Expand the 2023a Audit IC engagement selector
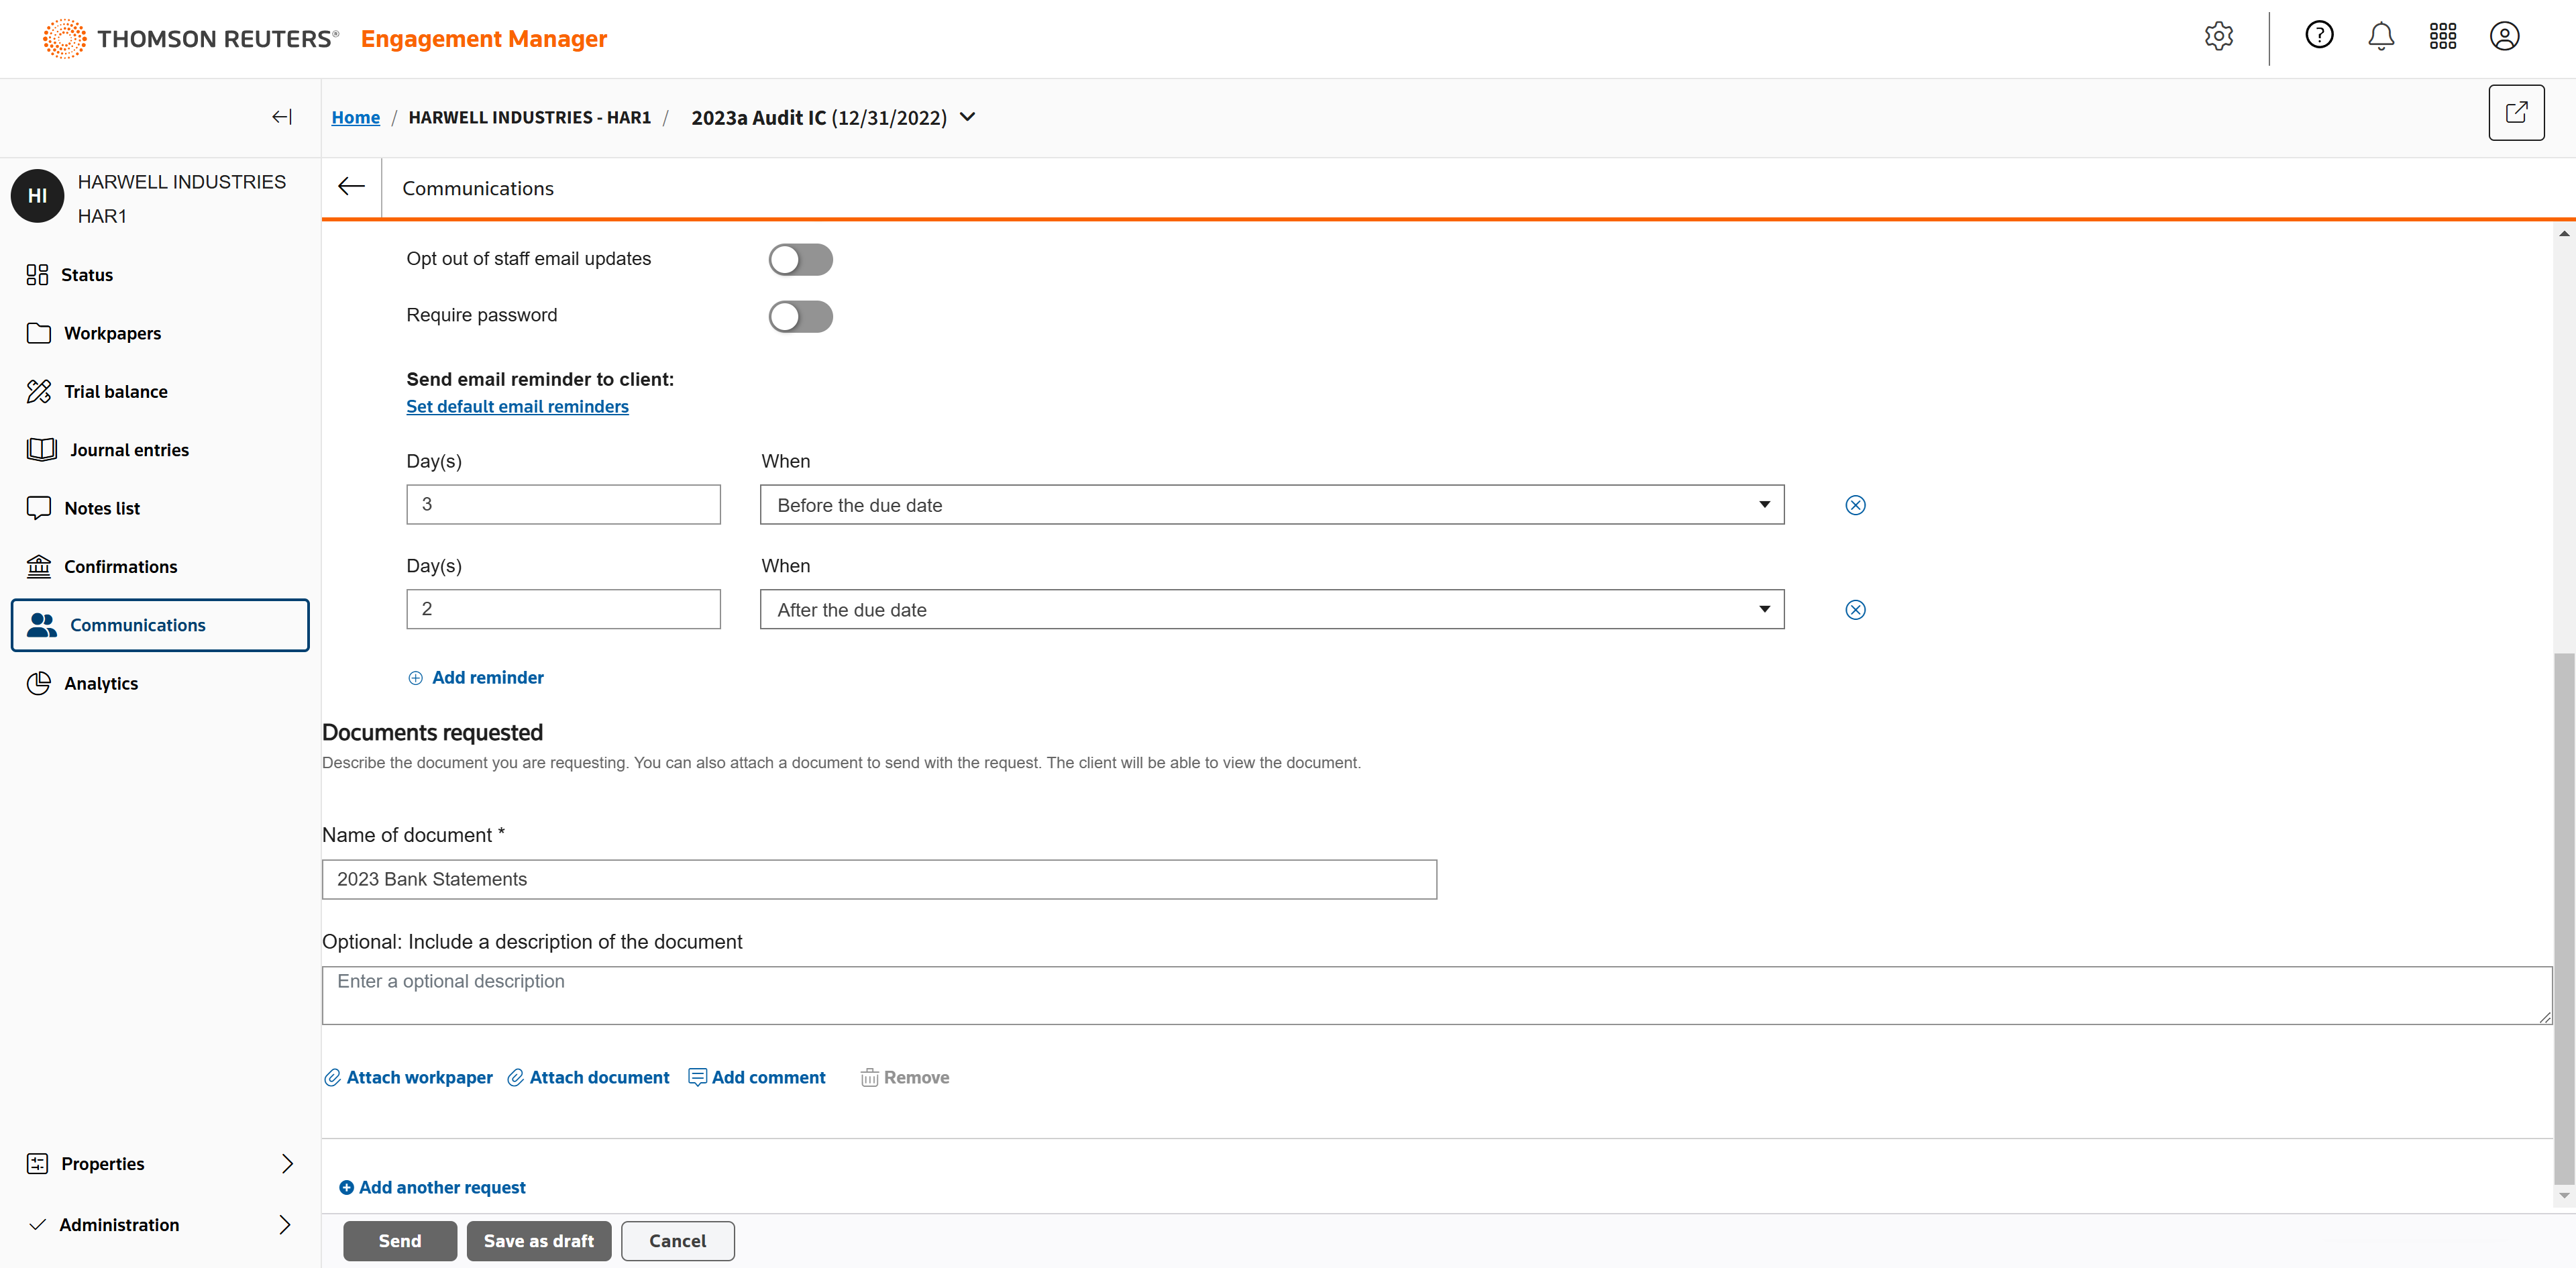 point(967,117)
